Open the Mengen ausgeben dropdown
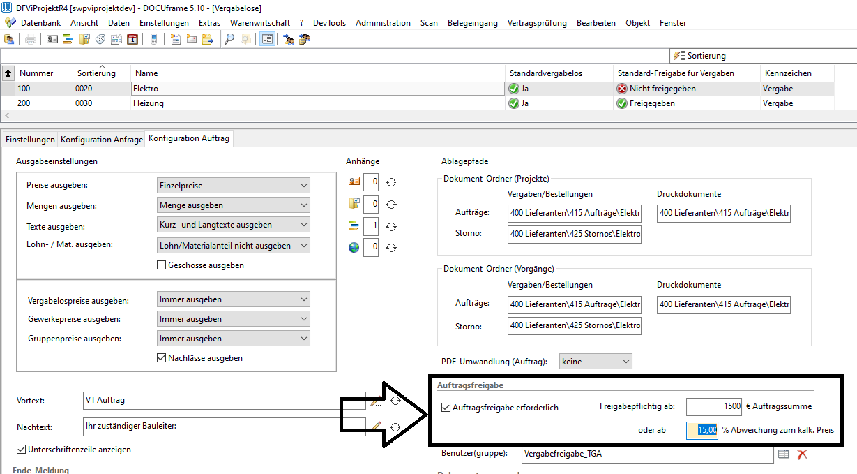The image size is (857, 474). click(234, 205)
